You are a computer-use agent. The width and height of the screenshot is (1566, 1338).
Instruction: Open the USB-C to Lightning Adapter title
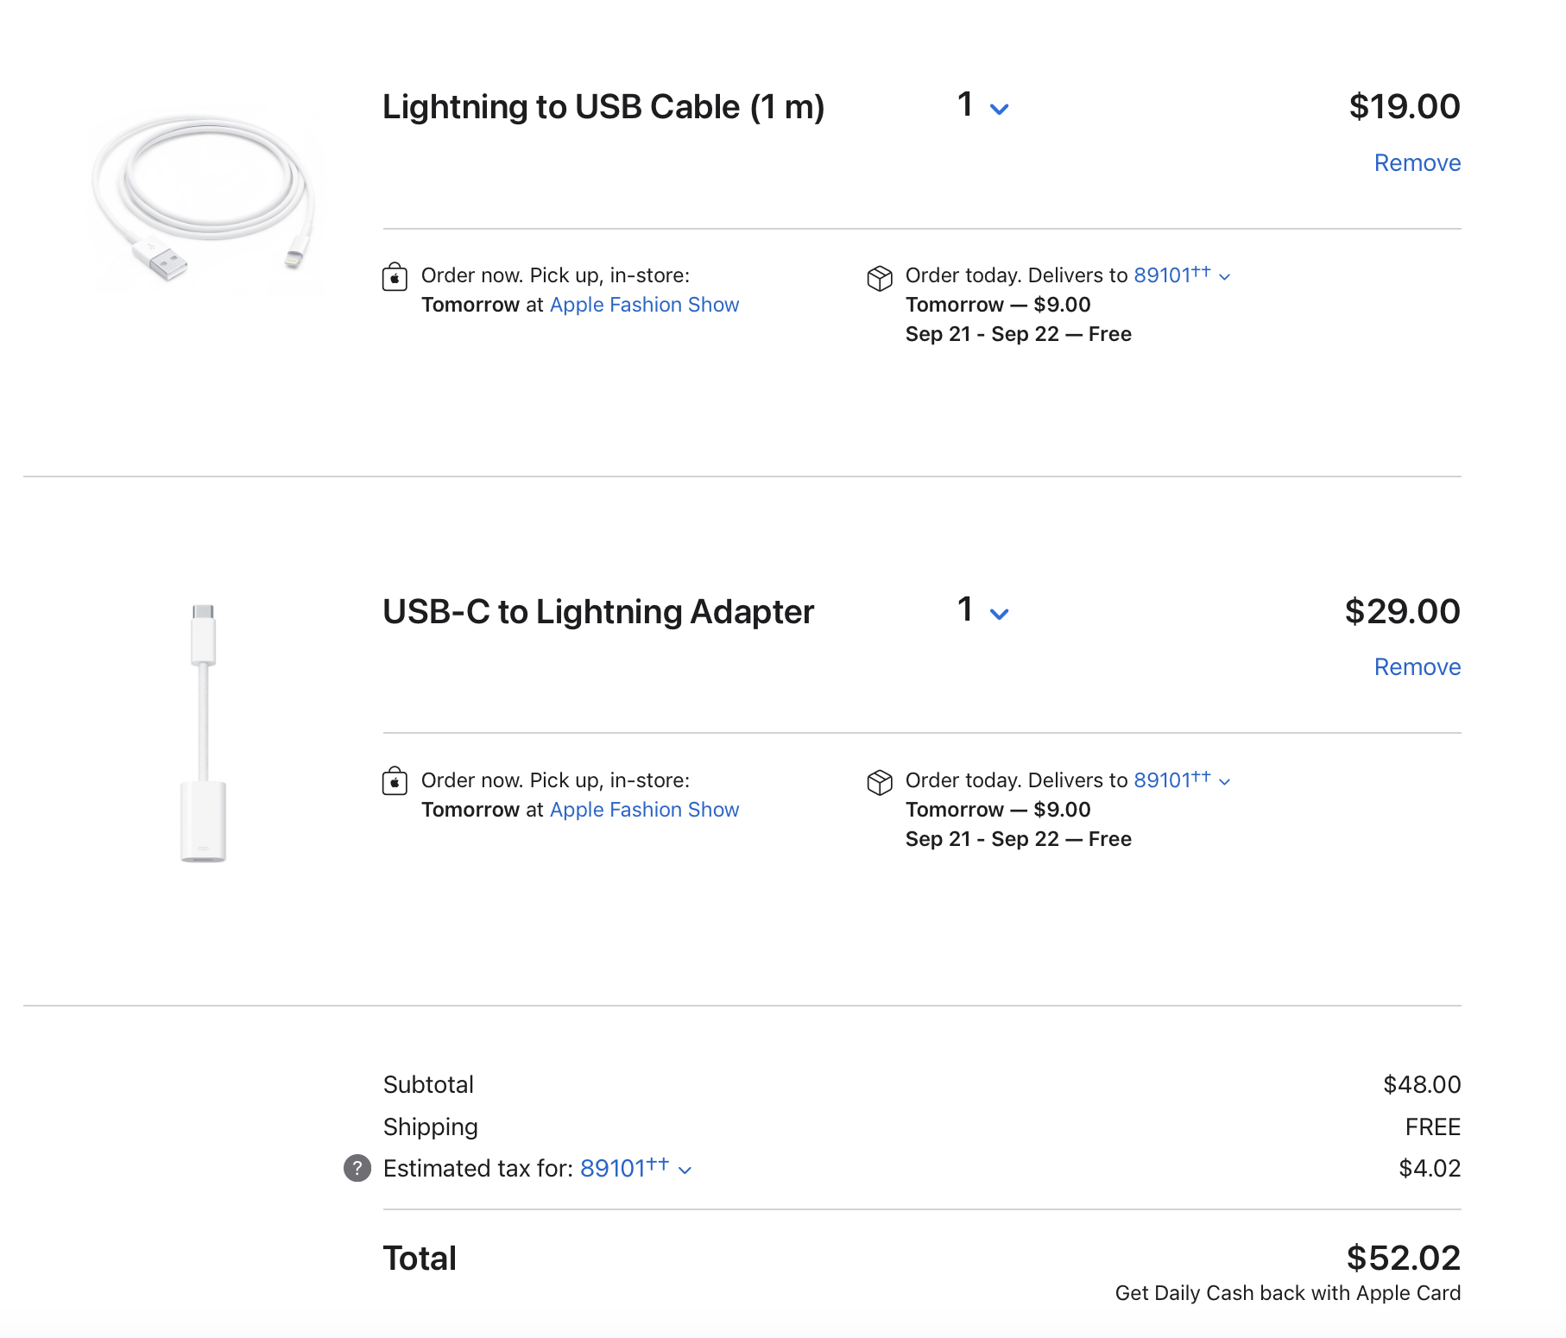597,612
